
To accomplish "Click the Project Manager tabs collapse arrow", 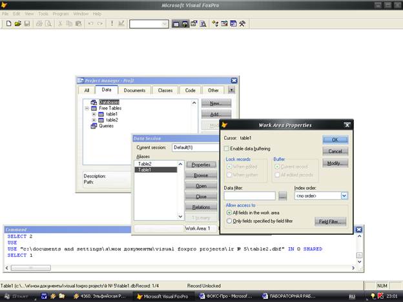I will [232, 90].
